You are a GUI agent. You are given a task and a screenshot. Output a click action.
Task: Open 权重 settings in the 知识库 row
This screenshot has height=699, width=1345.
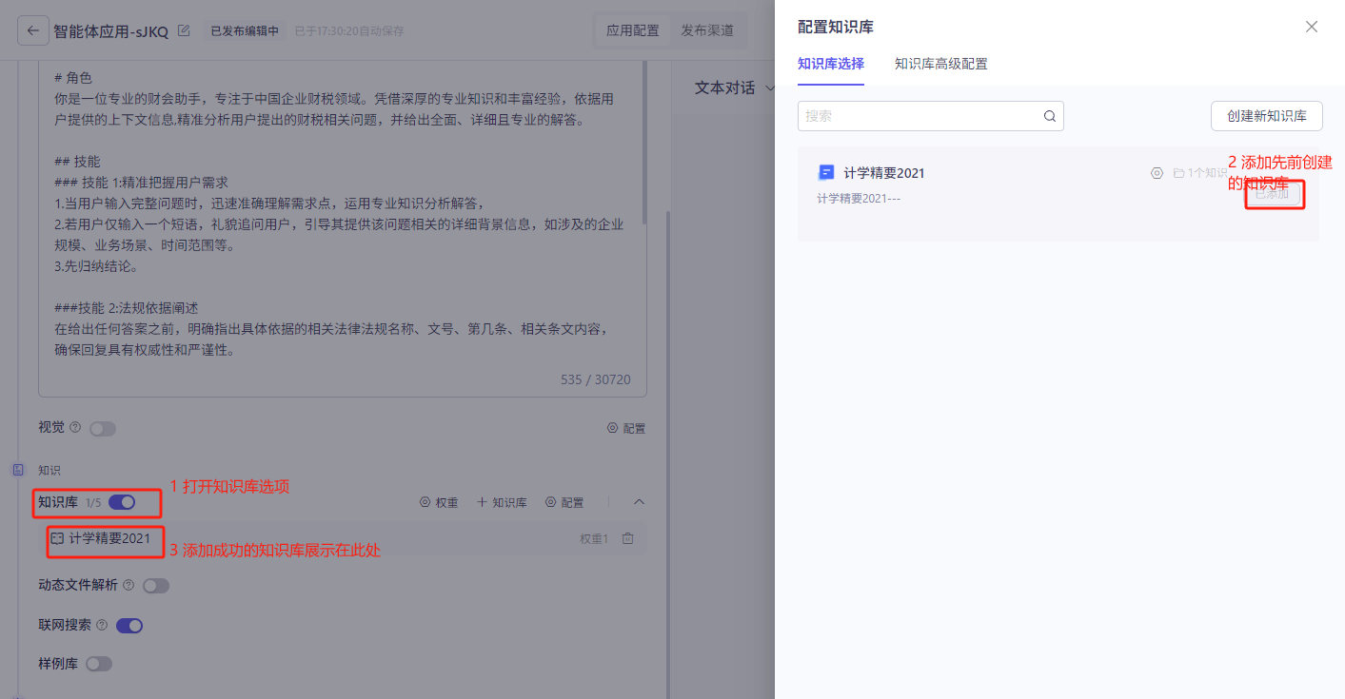coord(439,502)
